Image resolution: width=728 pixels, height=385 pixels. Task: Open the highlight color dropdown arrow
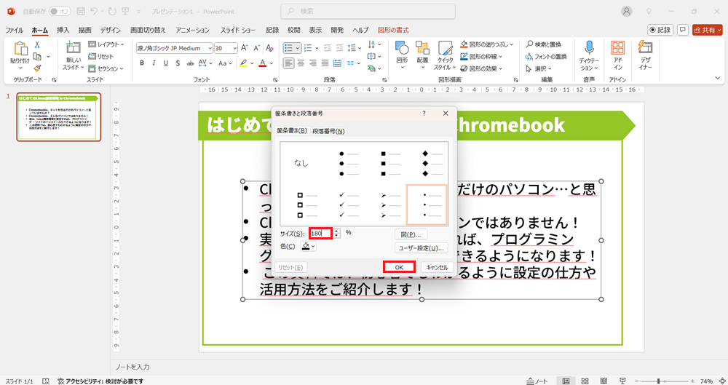coord(252,63)
